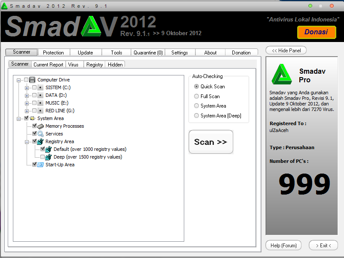Switch to the Protection tab

[x=54, y=53]
